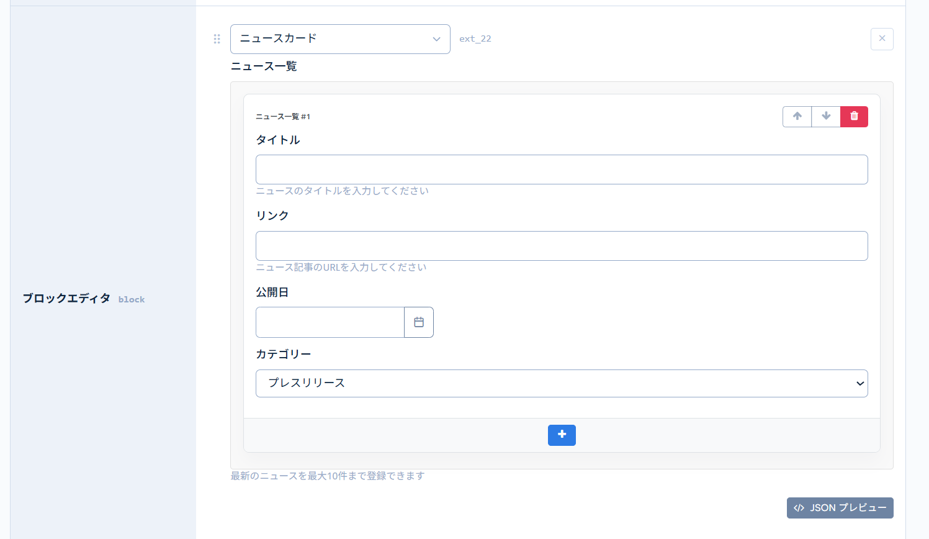This screenshot has width=929, height=539.
Task: Click inside the タイトル input field
Action: point(562,169)
